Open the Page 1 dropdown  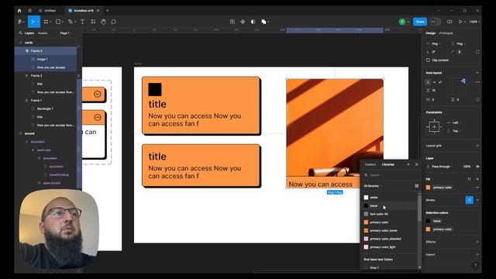pos(66,33)
